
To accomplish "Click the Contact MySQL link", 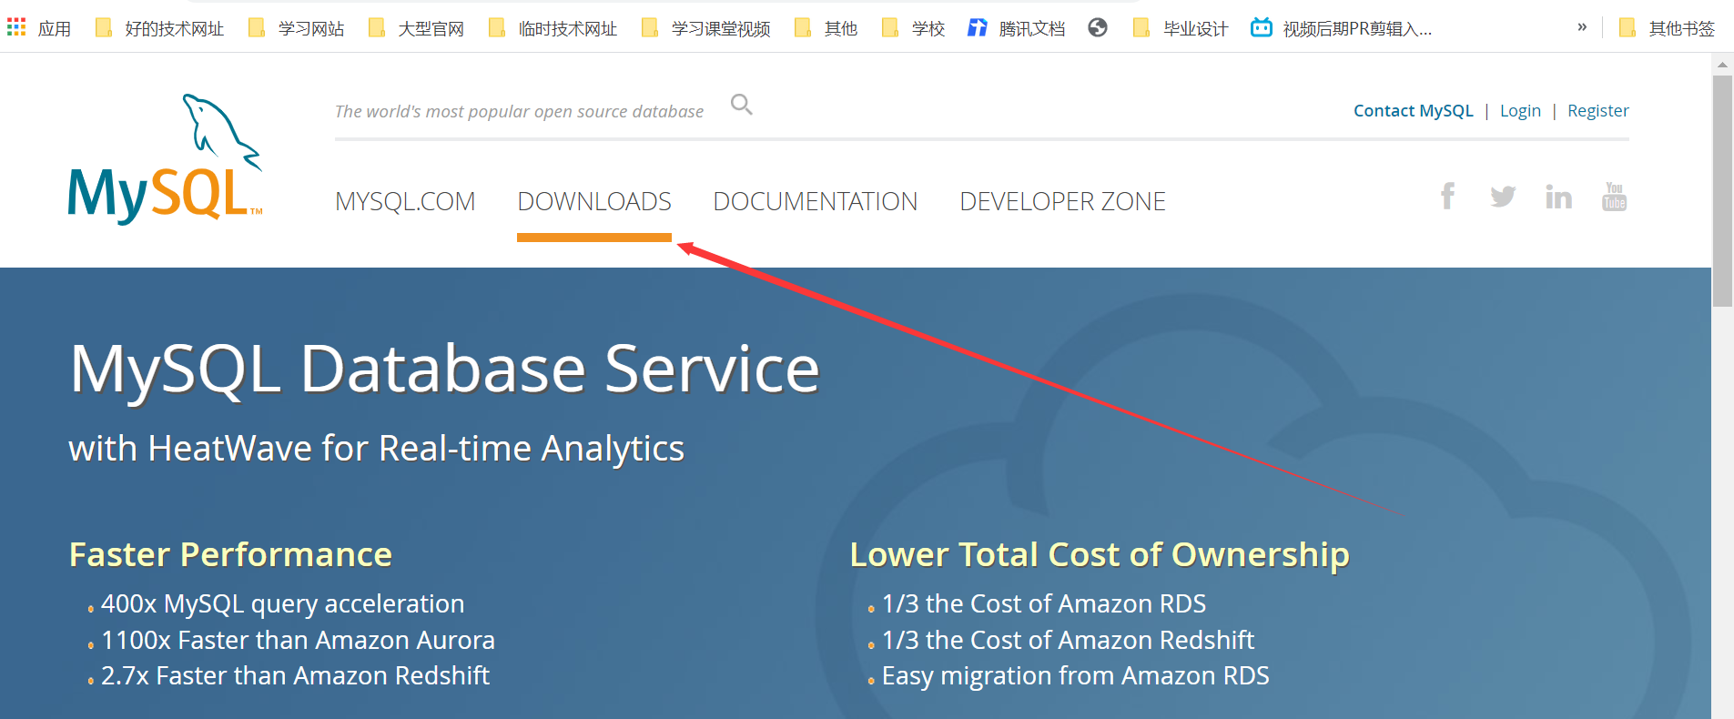I will 1413,110.
